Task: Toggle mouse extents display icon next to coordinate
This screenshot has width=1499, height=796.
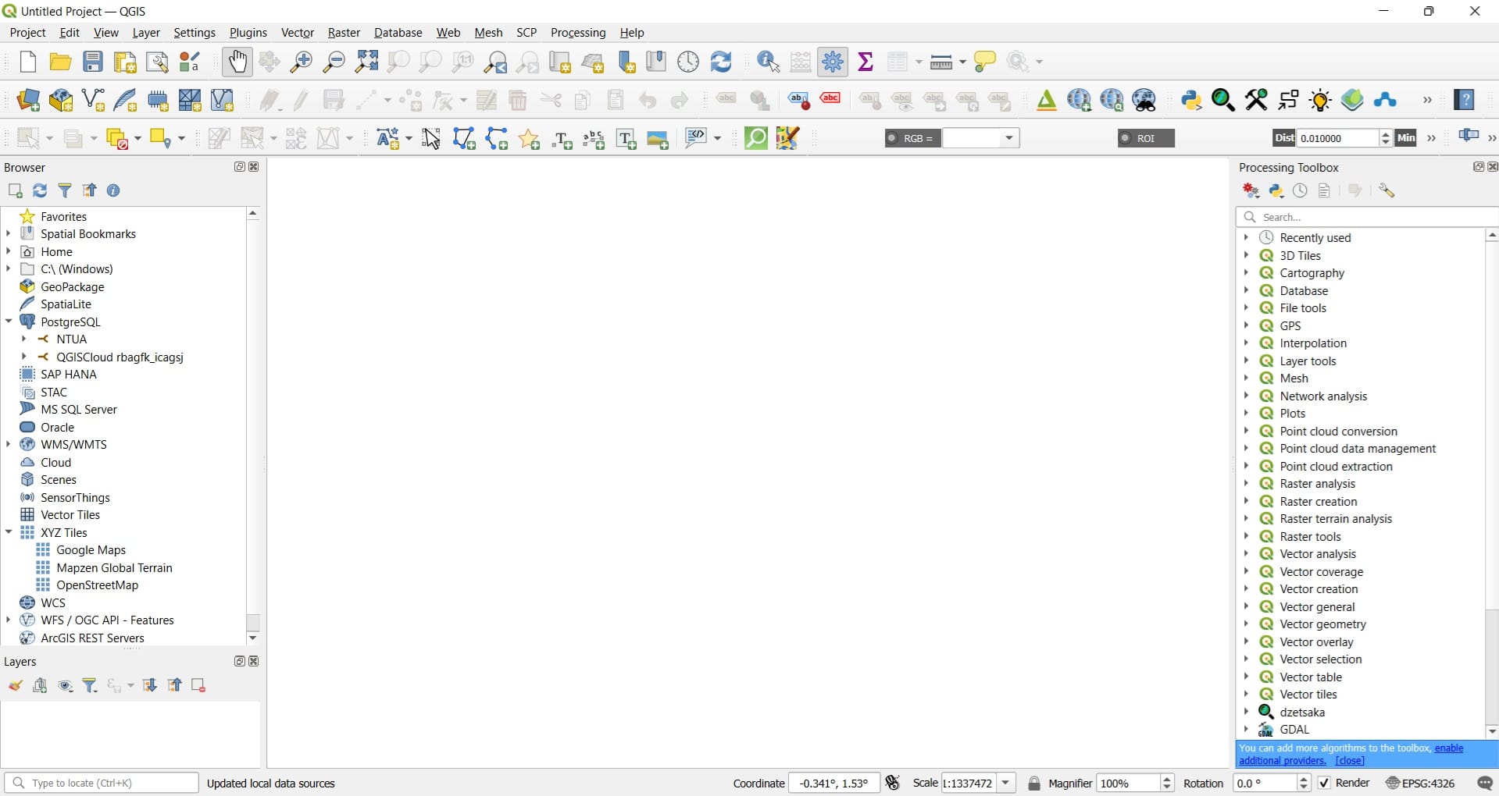Action: (x=893, y=783)
